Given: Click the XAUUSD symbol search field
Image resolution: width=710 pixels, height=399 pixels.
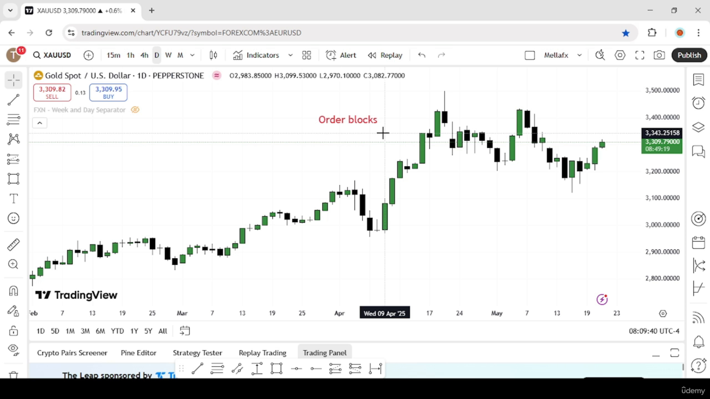Looking at the screenshot, I should [x=52, y=55].
